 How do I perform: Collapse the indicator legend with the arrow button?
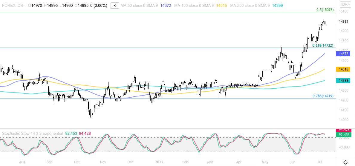(x=115, y=5)
